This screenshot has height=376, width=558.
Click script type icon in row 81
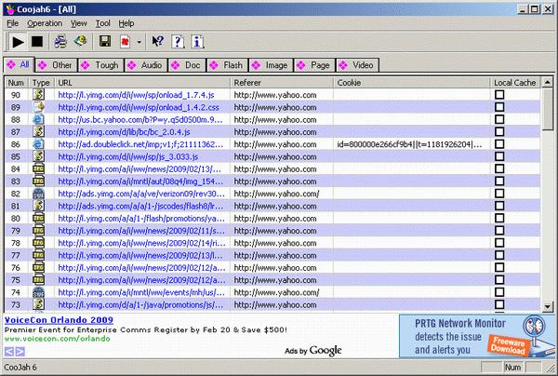[x=38, y=206]
